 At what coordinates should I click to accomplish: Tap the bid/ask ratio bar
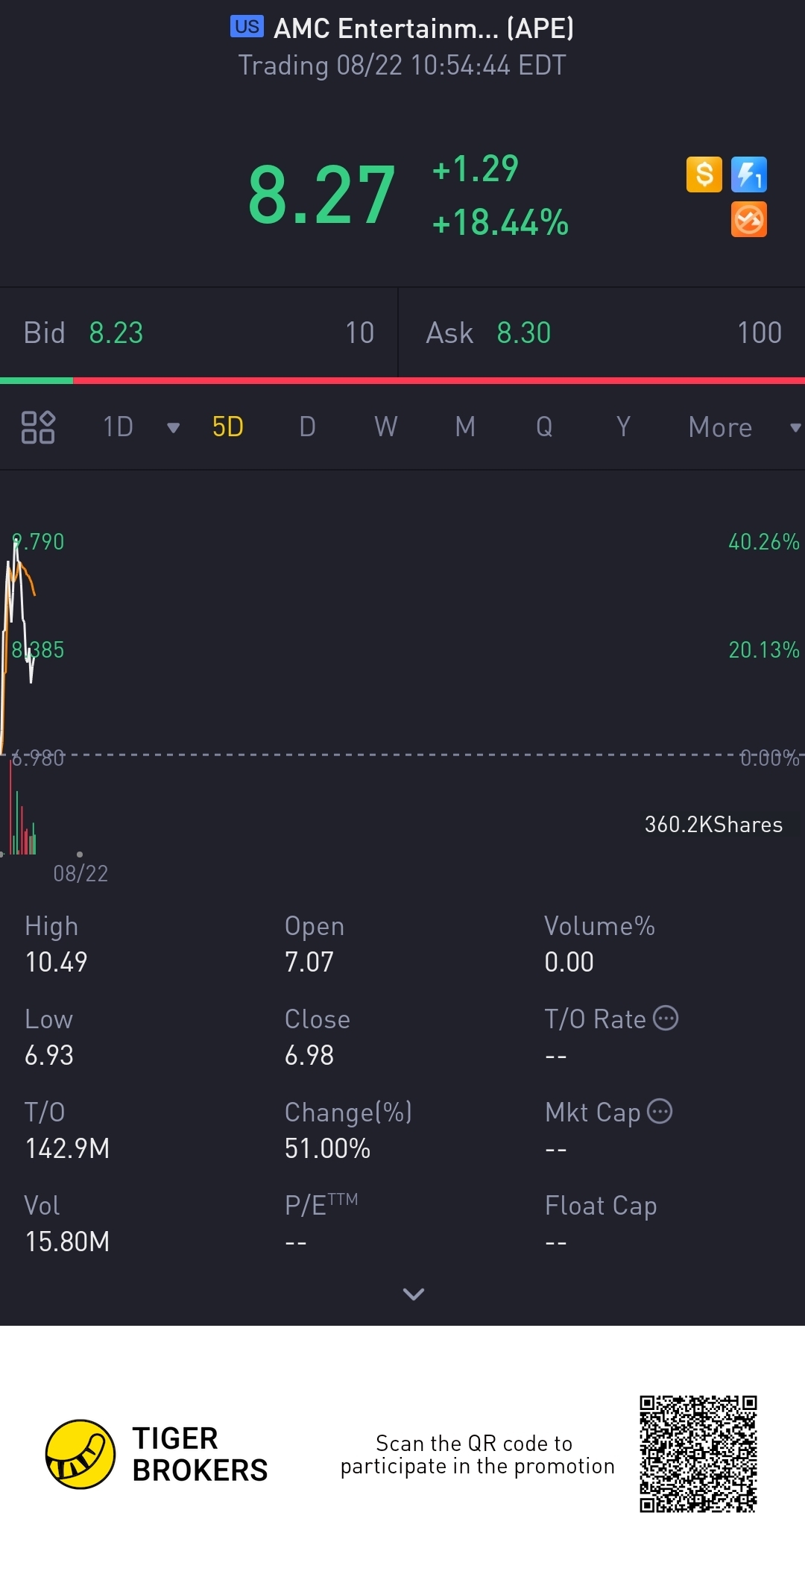click(402, 381)
